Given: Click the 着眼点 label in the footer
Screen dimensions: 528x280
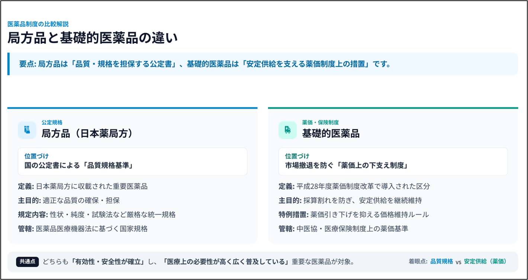Looking at the screenshot, I should click(418, 261).
